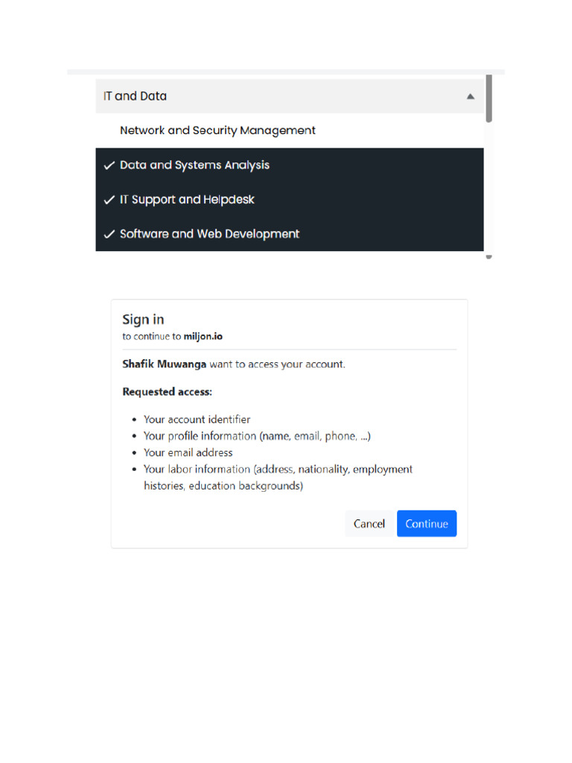This screenshot has height=763, width=572.
Task: Click the Continue button
Action: point(427,524)
